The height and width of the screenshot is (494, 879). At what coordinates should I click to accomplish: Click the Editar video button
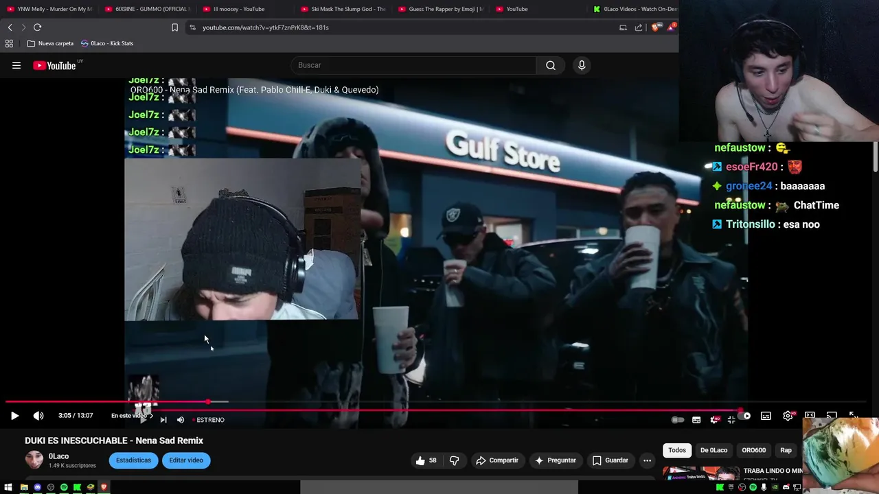tap(186, 460)
